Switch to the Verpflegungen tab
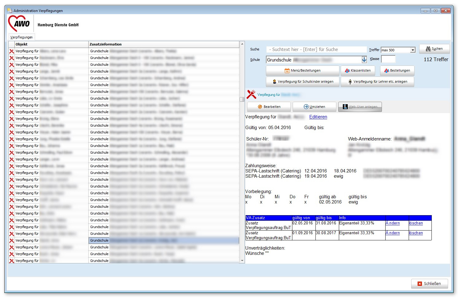 click(22, 37)
